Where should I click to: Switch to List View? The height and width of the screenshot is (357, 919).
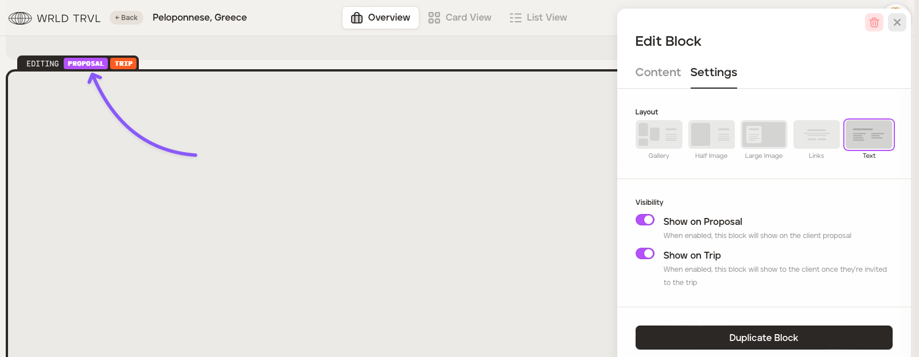[538, 18]
